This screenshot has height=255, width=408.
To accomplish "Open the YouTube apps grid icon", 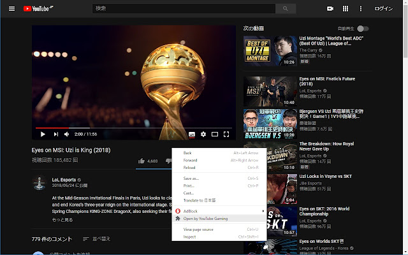I will pos(346,8).
